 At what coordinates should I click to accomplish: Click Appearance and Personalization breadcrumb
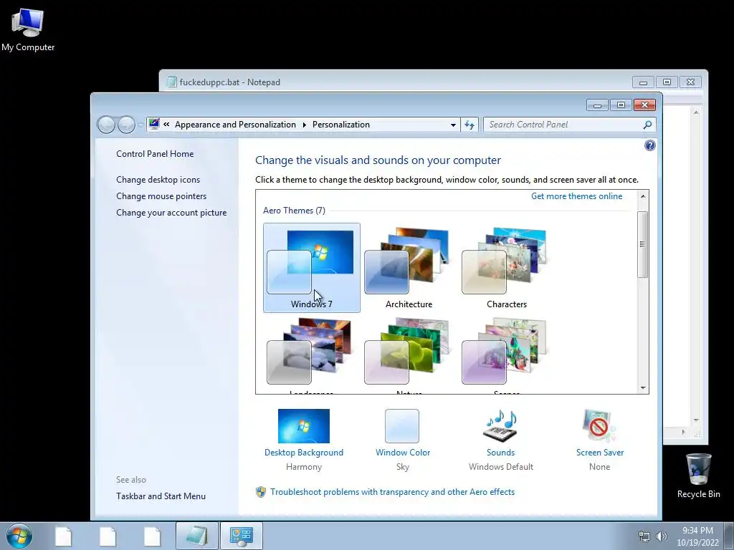(x=235, y=125)
